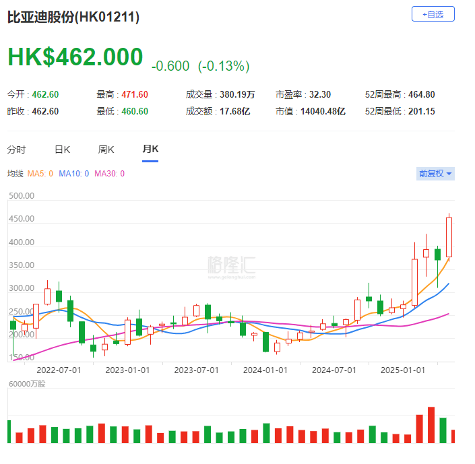Toggle the MA30 moving average label
This screenshot has width=475, height=464.
point(109,174)
